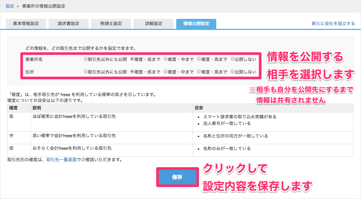The image size is (361, 199).
Task: Open the 請求書設定 tab
Action: pyautogui.click(x=69, y=24)
